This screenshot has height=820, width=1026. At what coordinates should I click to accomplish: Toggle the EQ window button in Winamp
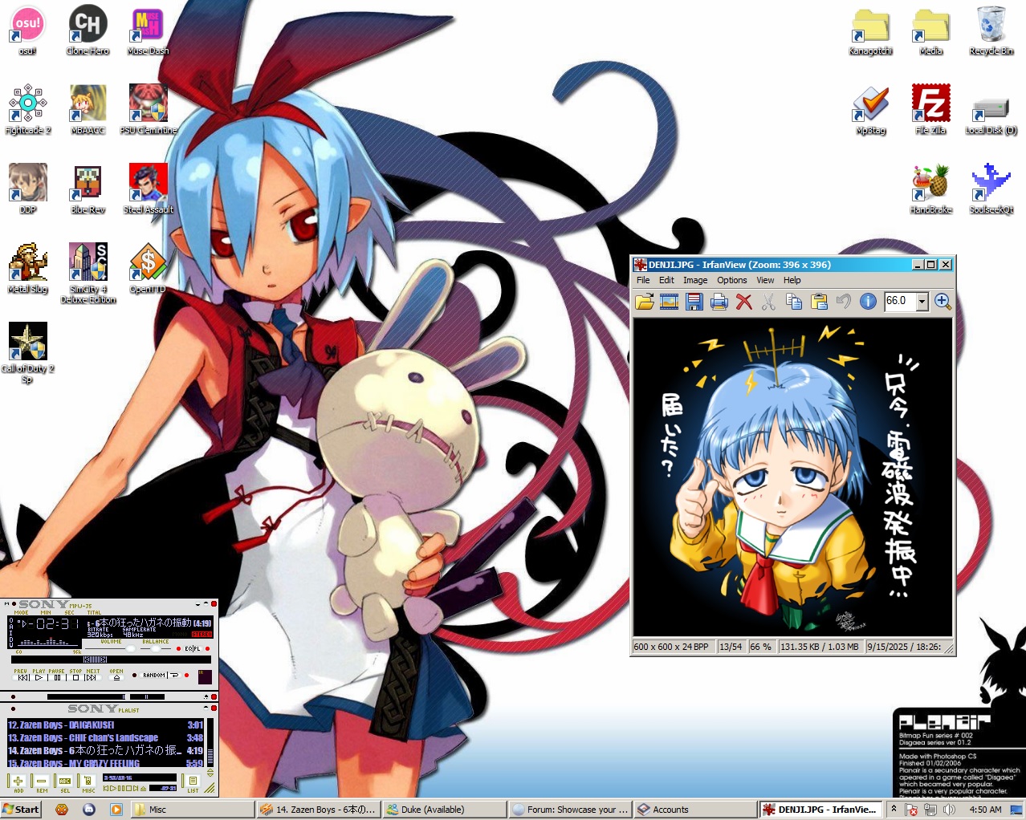coord(188,648)
